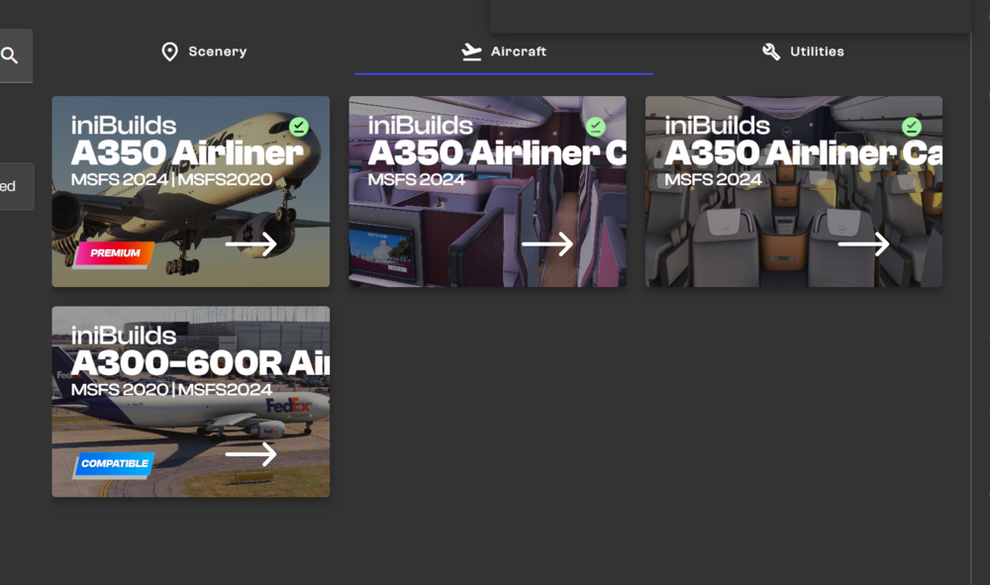Select the Aircraft tab label
The image size is (990, 585).
[518, 51]
